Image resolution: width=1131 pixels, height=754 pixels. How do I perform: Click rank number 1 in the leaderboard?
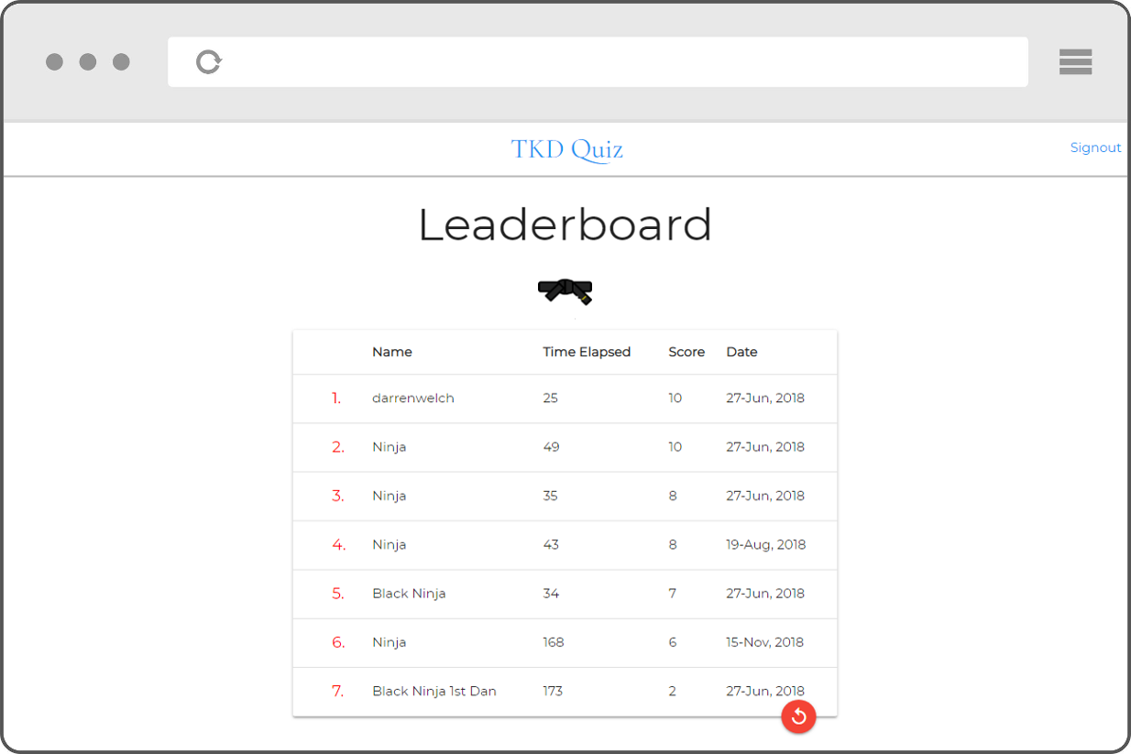click(x=336, y=399)
